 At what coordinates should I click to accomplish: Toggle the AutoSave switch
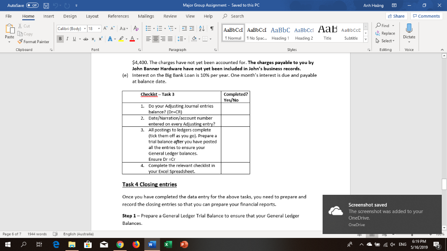[x=32, y=5]
